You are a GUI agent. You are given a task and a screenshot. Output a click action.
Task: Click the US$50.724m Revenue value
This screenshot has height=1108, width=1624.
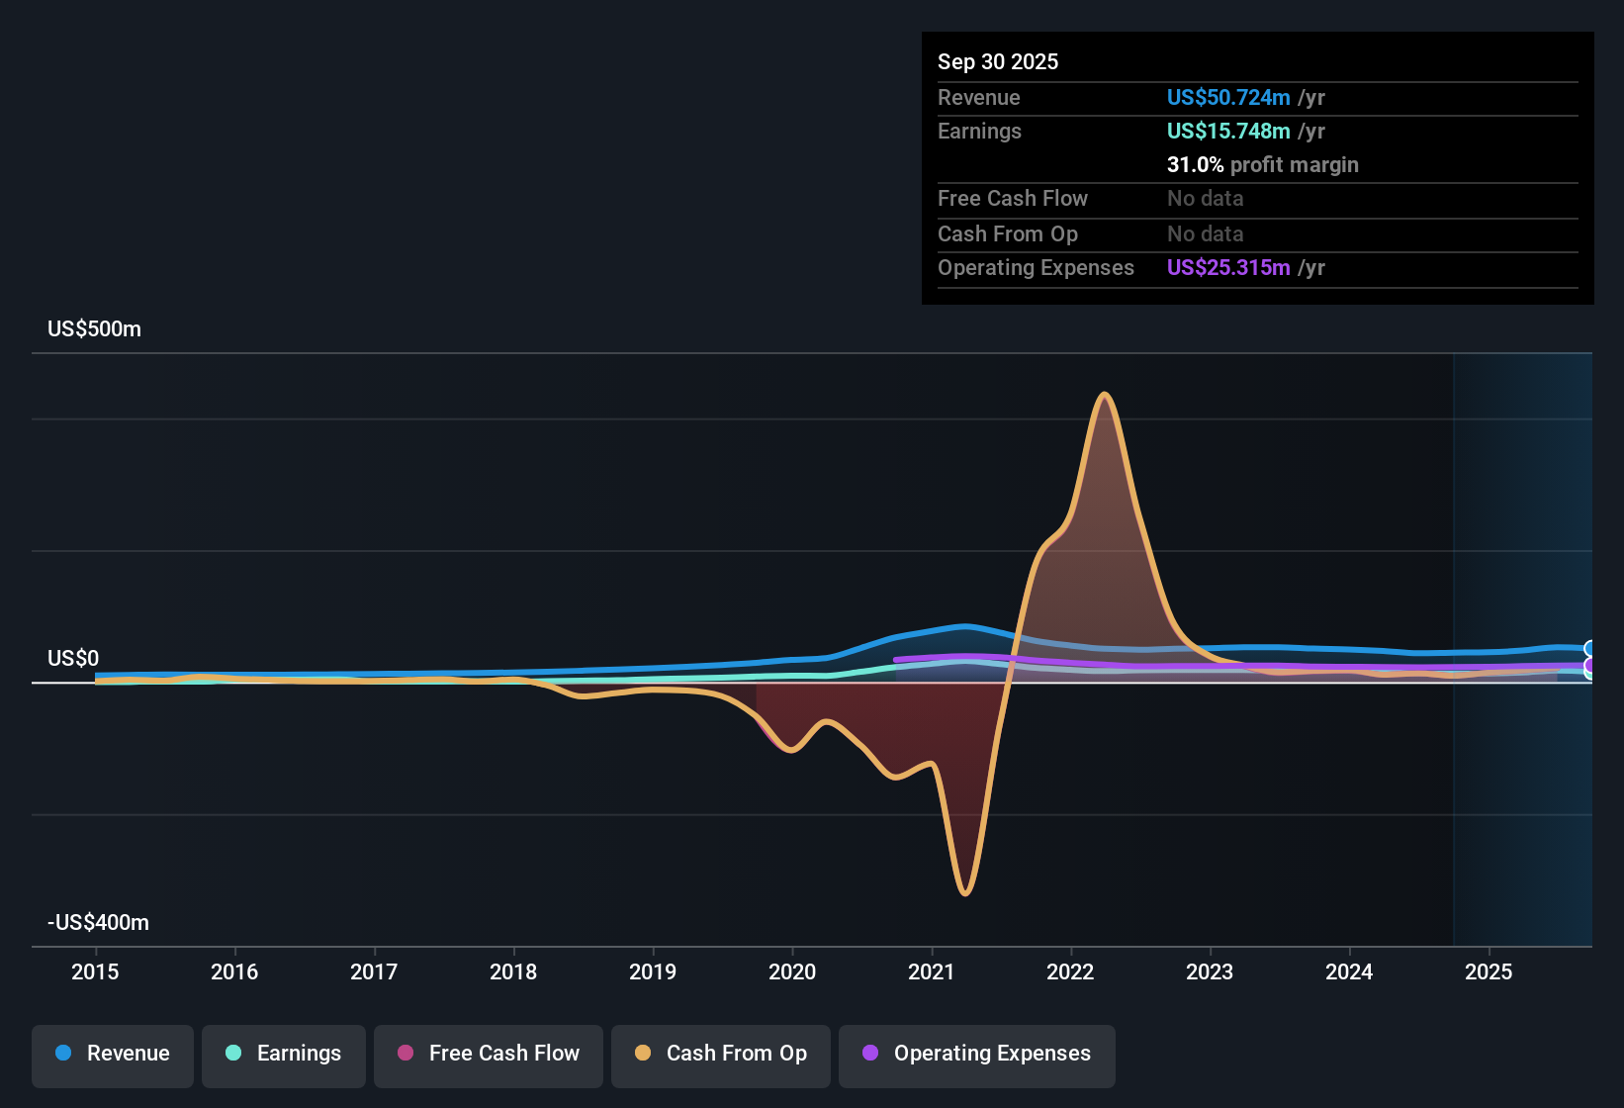1228,97
